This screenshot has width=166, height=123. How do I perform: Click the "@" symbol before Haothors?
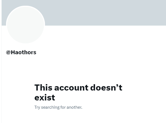(8, 52)
